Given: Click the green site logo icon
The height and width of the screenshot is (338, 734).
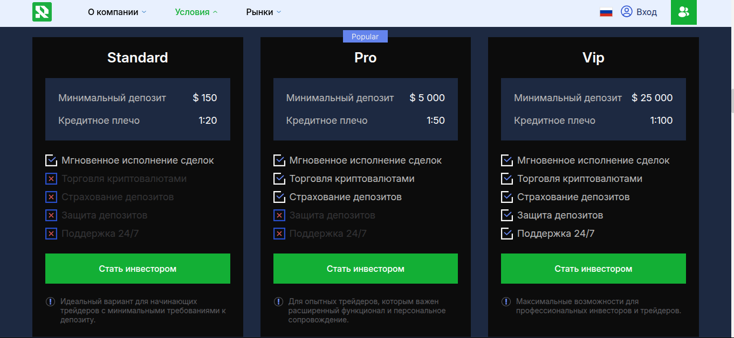Looking at the screenshot, I should pyautogui.click(x=42, y=12).
